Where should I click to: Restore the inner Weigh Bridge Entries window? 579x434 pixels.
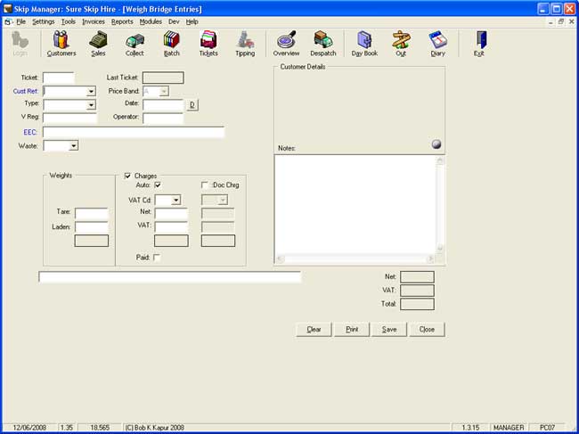[561, 21]
